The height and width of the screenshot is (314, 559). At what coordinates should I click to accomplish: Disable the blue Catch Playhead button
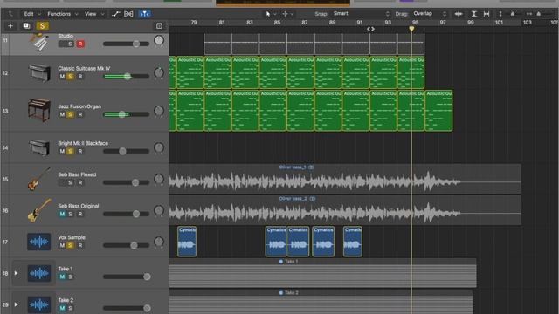point(144,14)
